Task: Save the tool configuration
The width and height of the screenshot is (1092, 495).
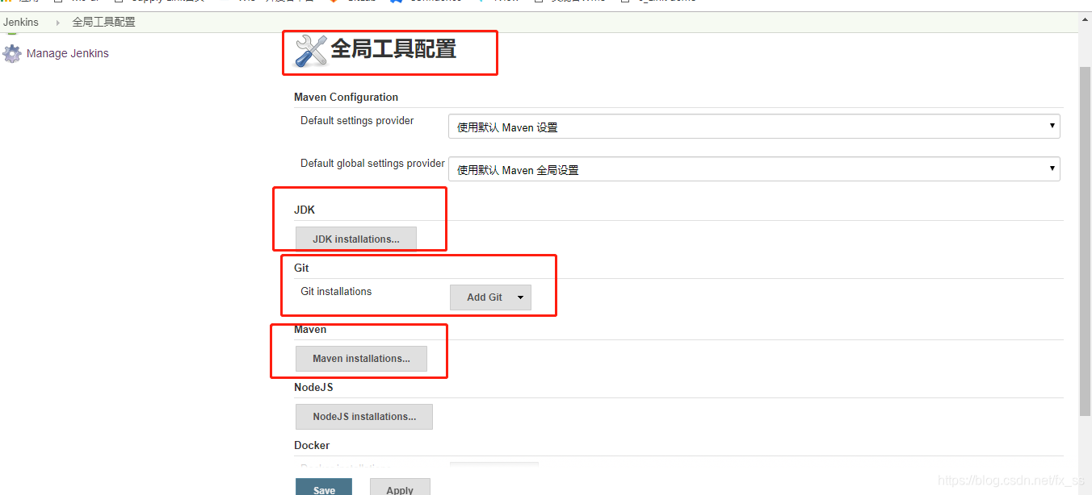Action: point(324,487)
